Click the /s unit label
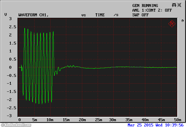This screenshot has width=186, height=127. coord(116,15)
